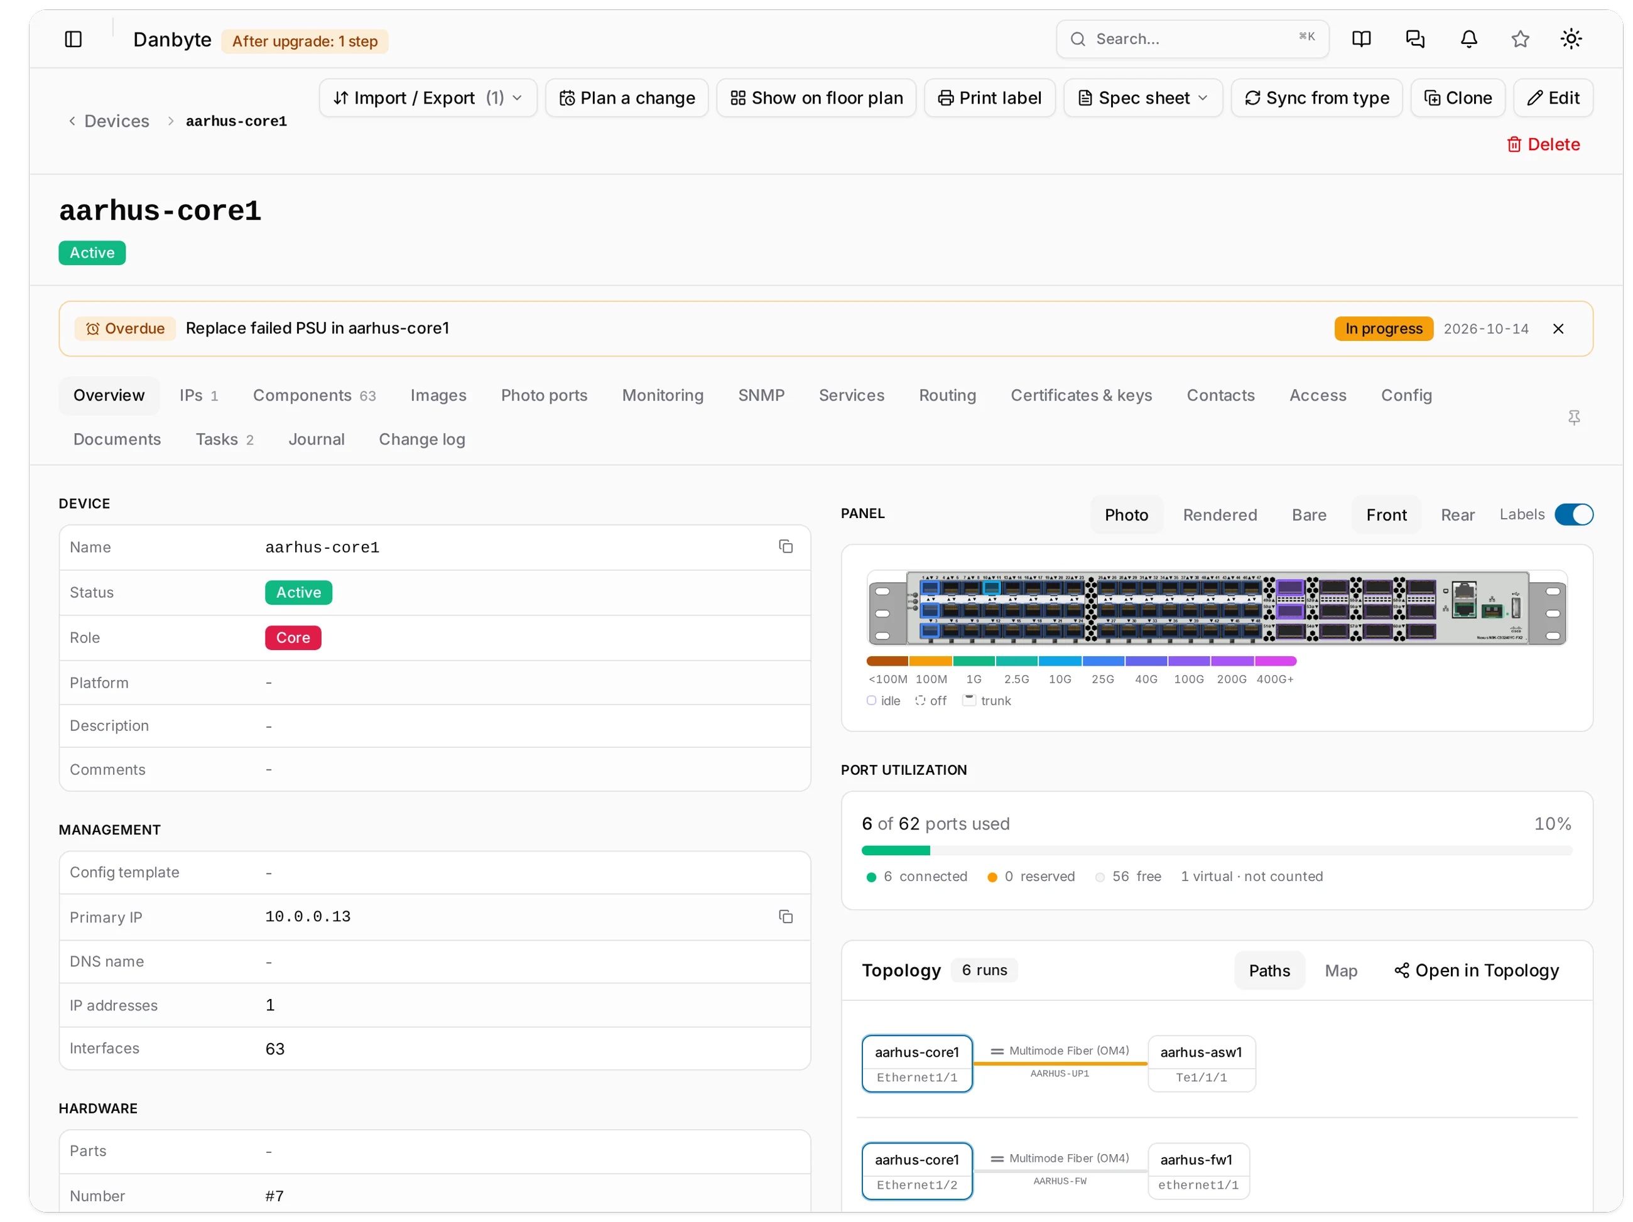Switch theme with the sun icon
This screenshot has width=1633, height=1222.
(1571, 39)
